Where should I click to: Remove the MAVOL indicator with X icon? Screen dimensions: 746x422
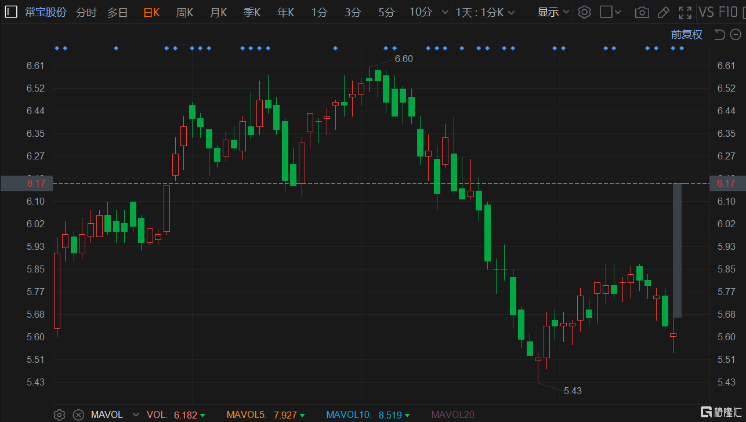(78, 415)
